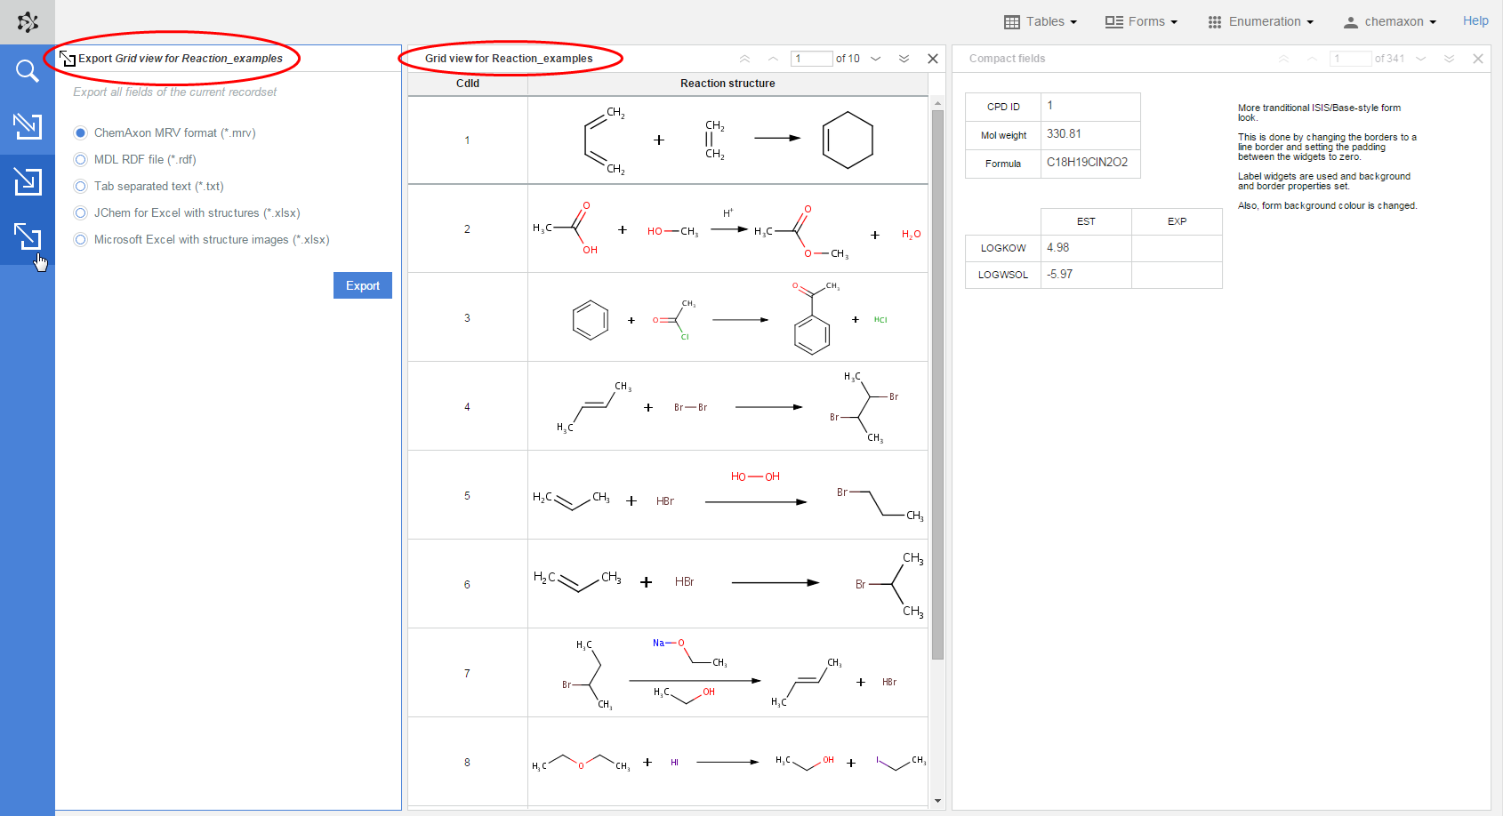
Task: Select Tab separated text option
Action: [x=81, y=187]
